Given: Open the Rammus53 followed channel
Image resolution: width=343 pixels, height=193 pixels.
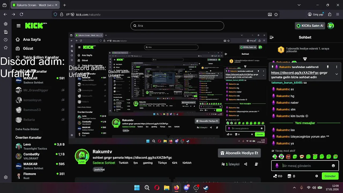Looking at the screenshot, I should tap(40, 110).
